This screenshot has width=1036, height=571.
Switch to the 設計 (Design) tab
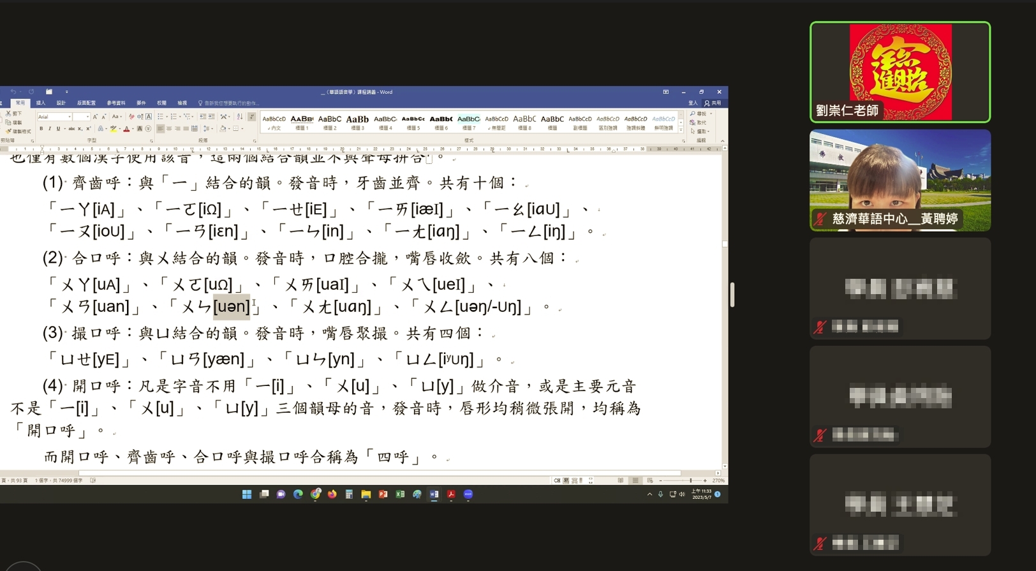pyautogui.click(x=61, y=103)
